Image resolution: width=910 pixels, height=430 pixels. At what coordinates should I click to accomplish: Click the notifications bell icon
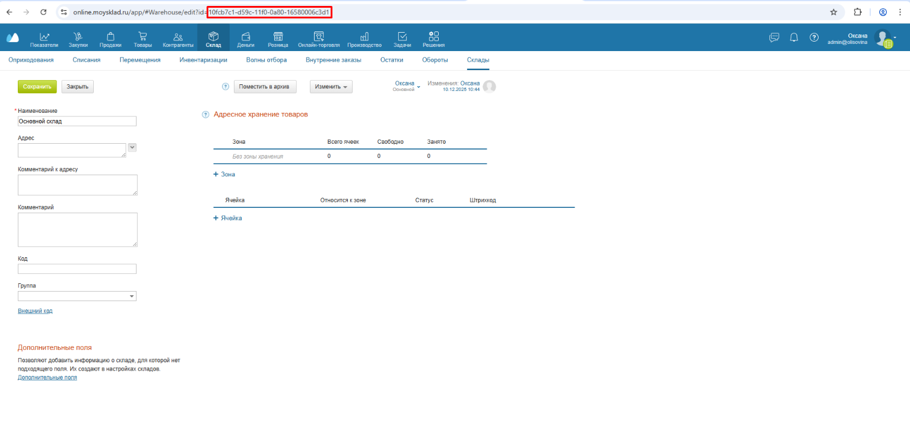(x=794, y=37)
